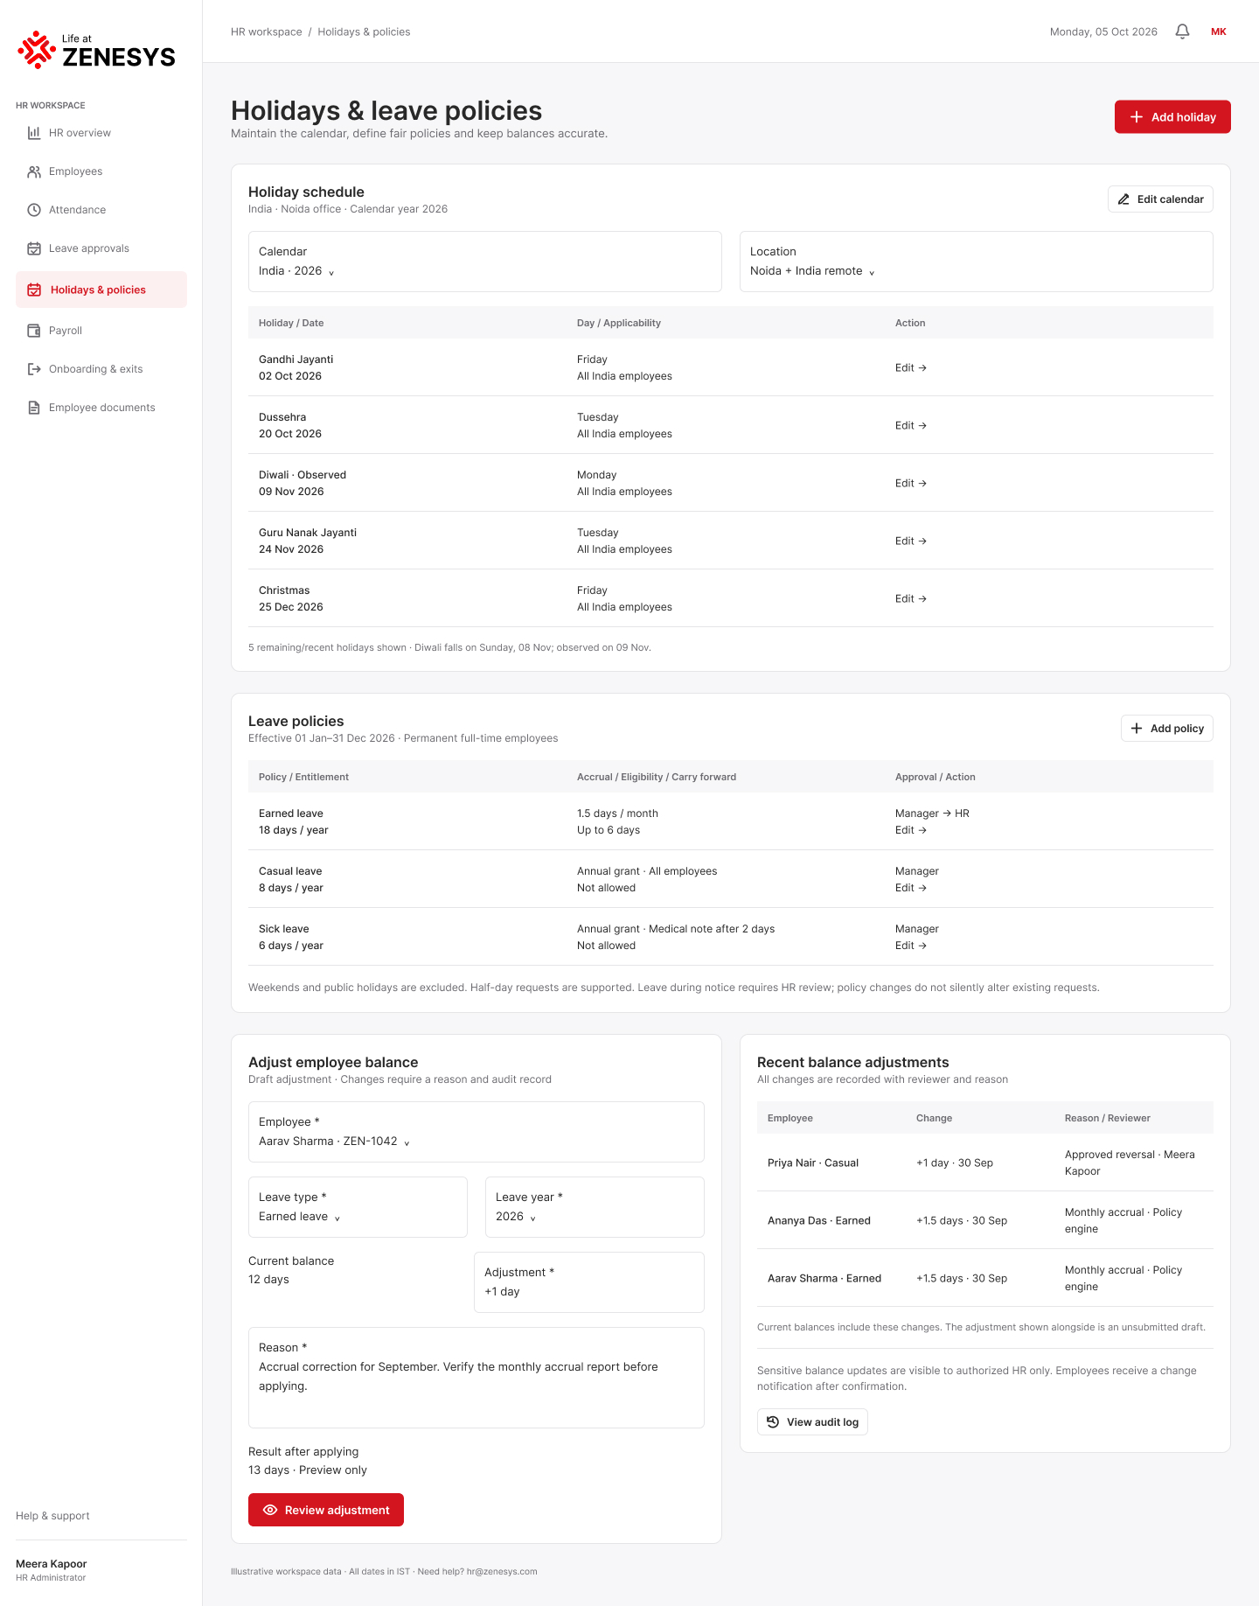Open the MK user avatar

click(1219, 31)
